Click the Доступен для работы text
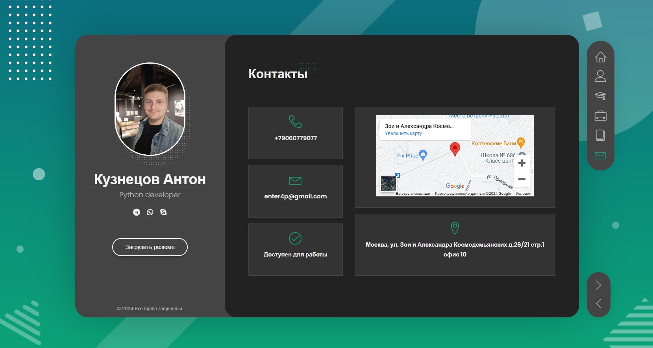 (x=296, y=255)
